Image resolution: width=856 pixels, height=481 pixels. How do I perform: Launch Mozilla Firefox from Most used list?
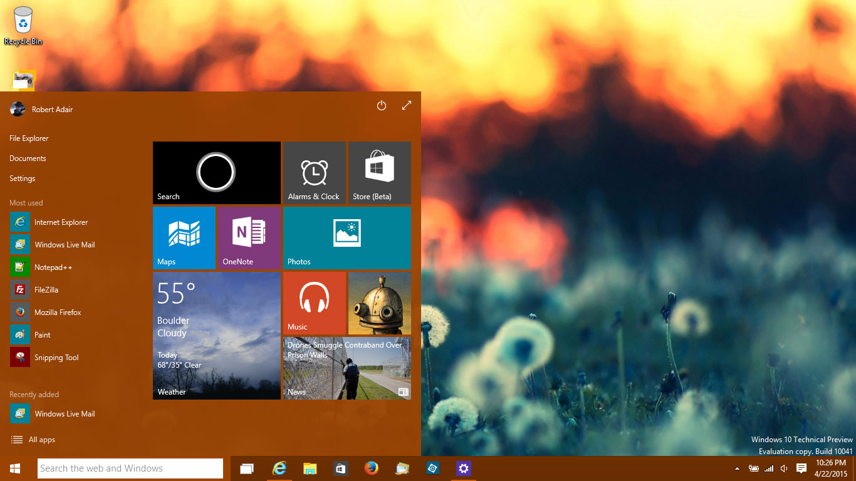pos(46,313)
